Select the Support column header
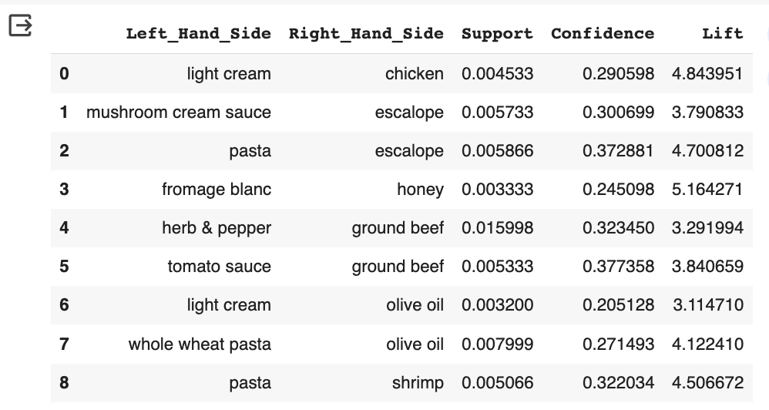This screenshot has height=410, width=769. click(x=497, y=33)
